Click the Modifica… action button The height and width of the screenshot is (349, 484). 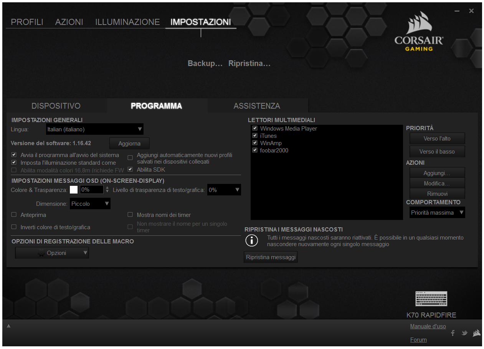click(437, 184)
